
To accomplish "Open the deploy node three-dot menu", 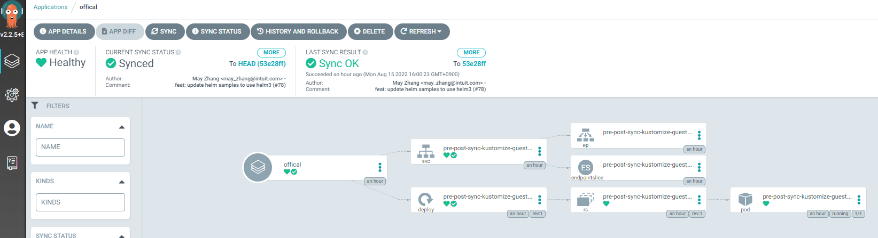I will pos(540,200).
